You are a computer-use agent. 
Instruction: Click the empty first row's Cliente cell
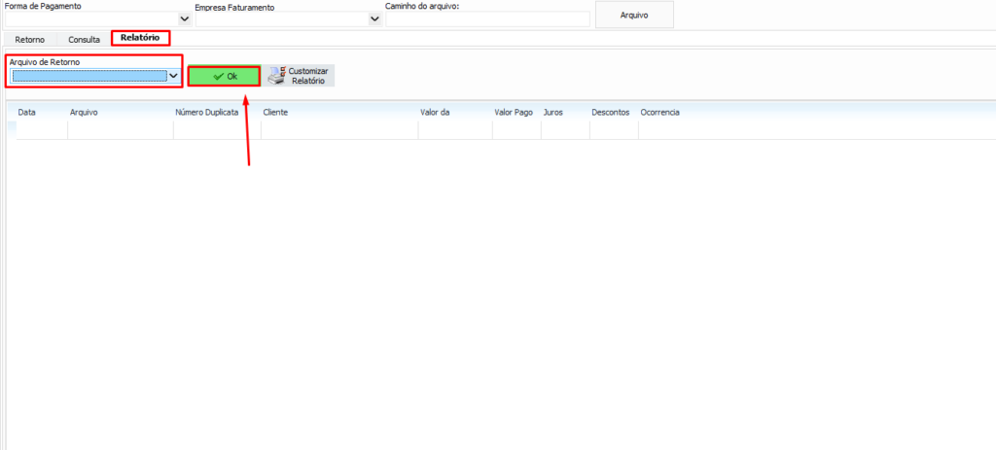(x=338, y=130)
